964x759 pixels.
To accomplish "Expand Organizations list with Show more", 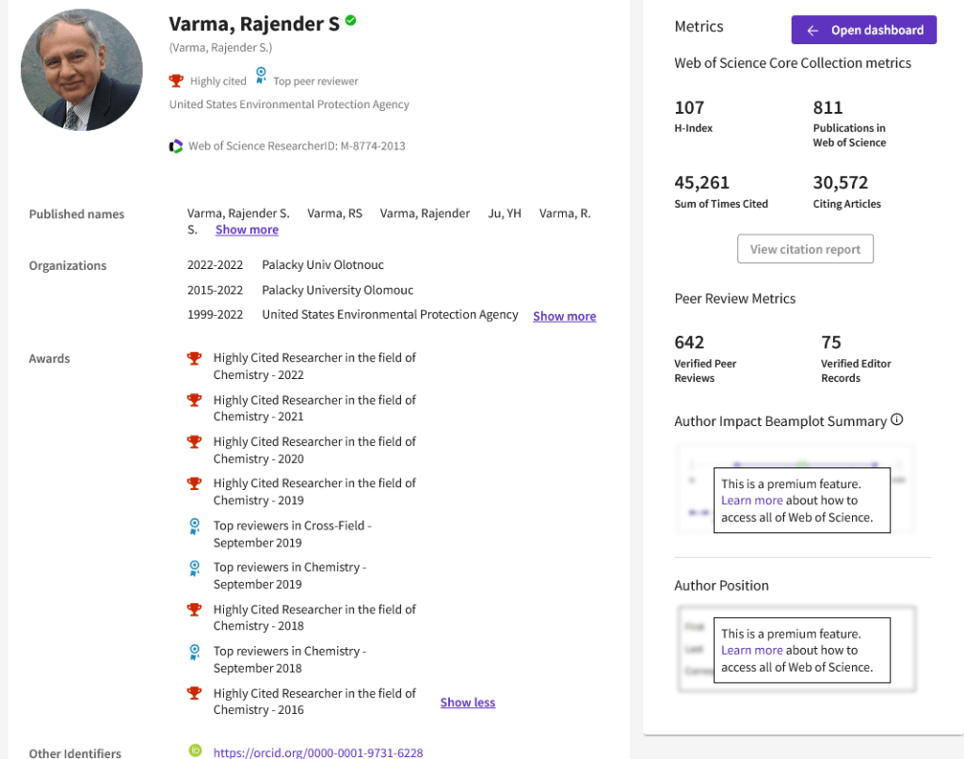I will (x=564, y=316).
